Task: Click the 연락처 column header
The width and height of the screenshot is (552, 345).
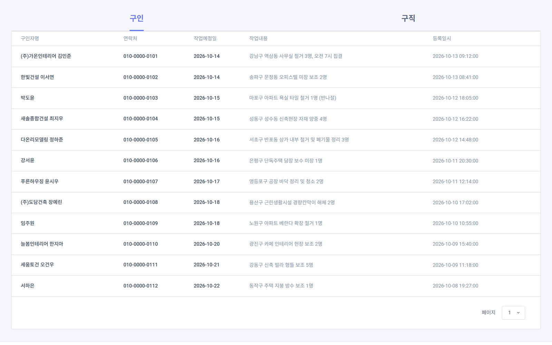Action: pos(130,38)
